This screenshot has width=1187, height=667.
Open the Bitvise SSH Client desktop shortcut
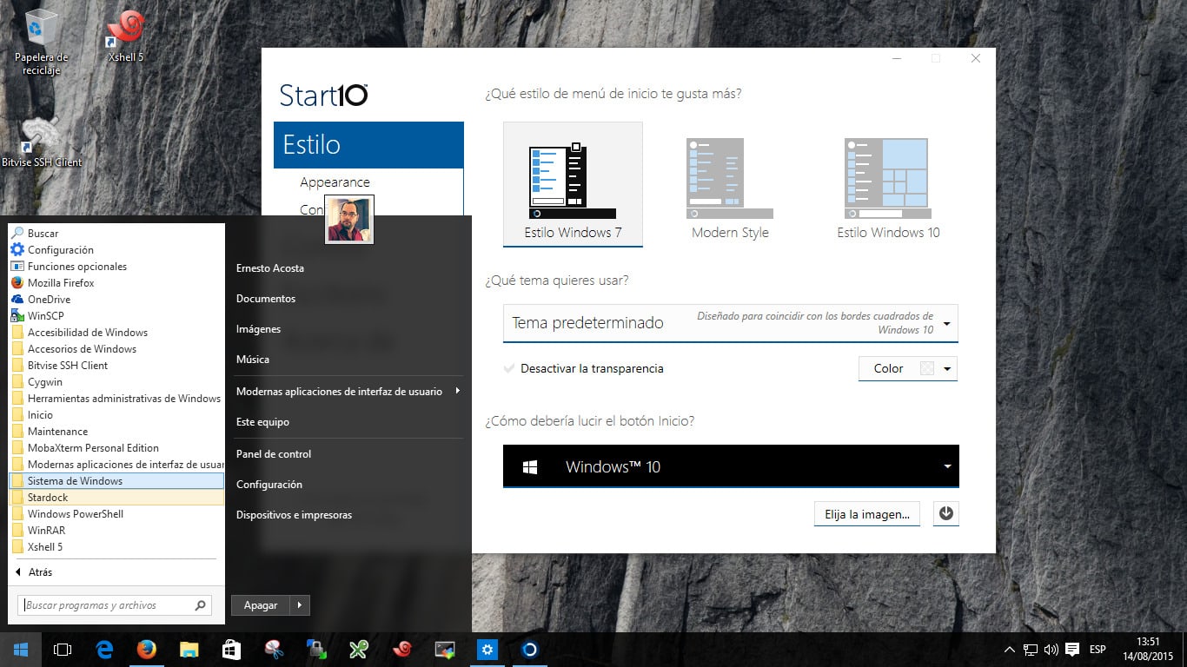point(41,139)
